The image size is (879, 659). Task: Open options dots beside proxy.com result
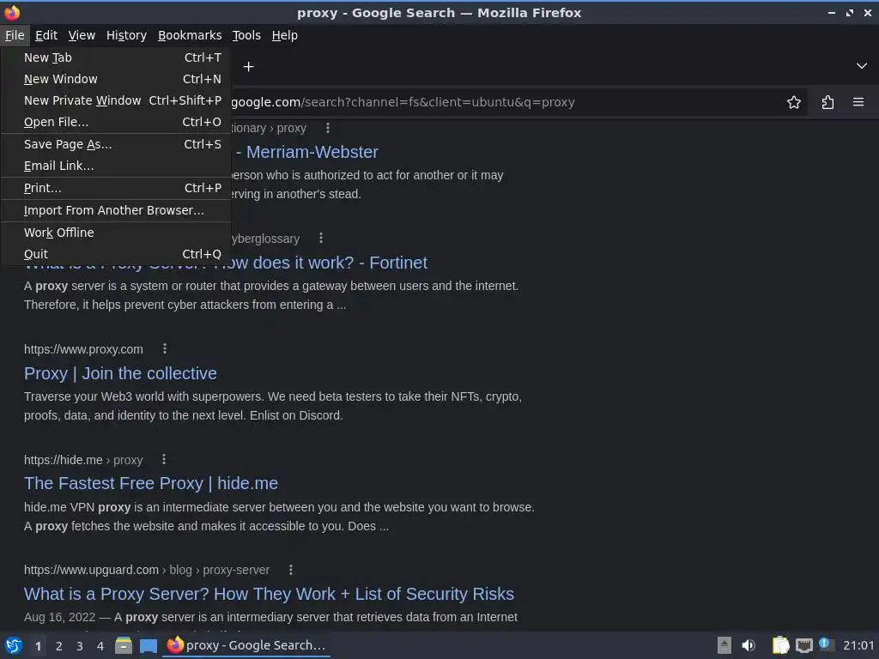point(164,348)
